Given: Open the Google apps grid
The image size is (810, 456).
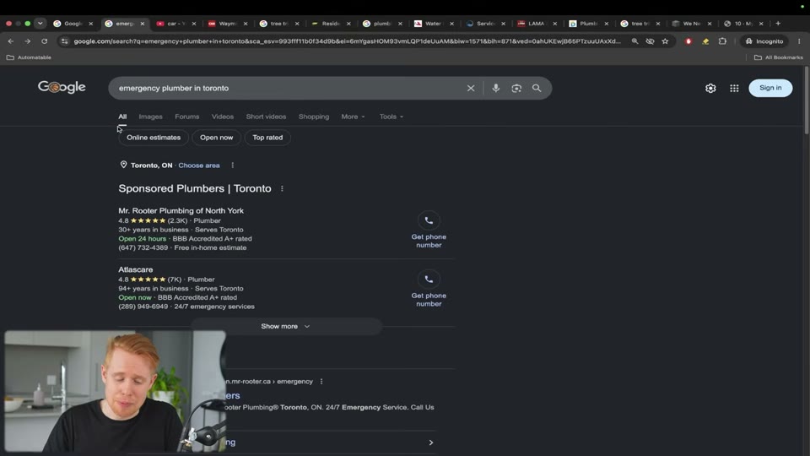Looking at the screenshot, I should coord(734,89).
